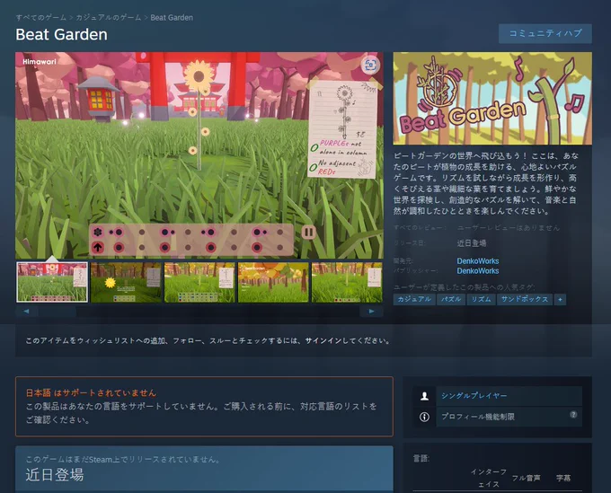Select the second thumbnail with yellow sun flower
The image size is (611, 493).
[x=126, y=282]
